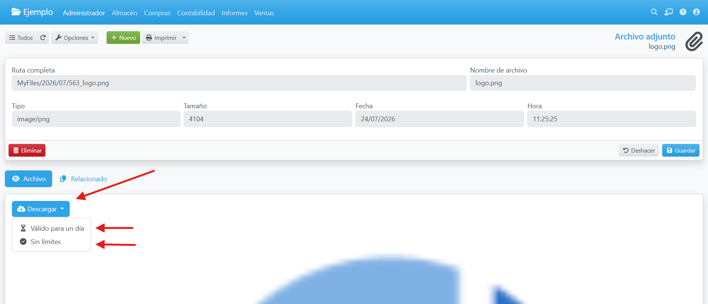Select the Archivo tab
The width and height of the screenshot is (708, 304).
[x=29, y=179]
